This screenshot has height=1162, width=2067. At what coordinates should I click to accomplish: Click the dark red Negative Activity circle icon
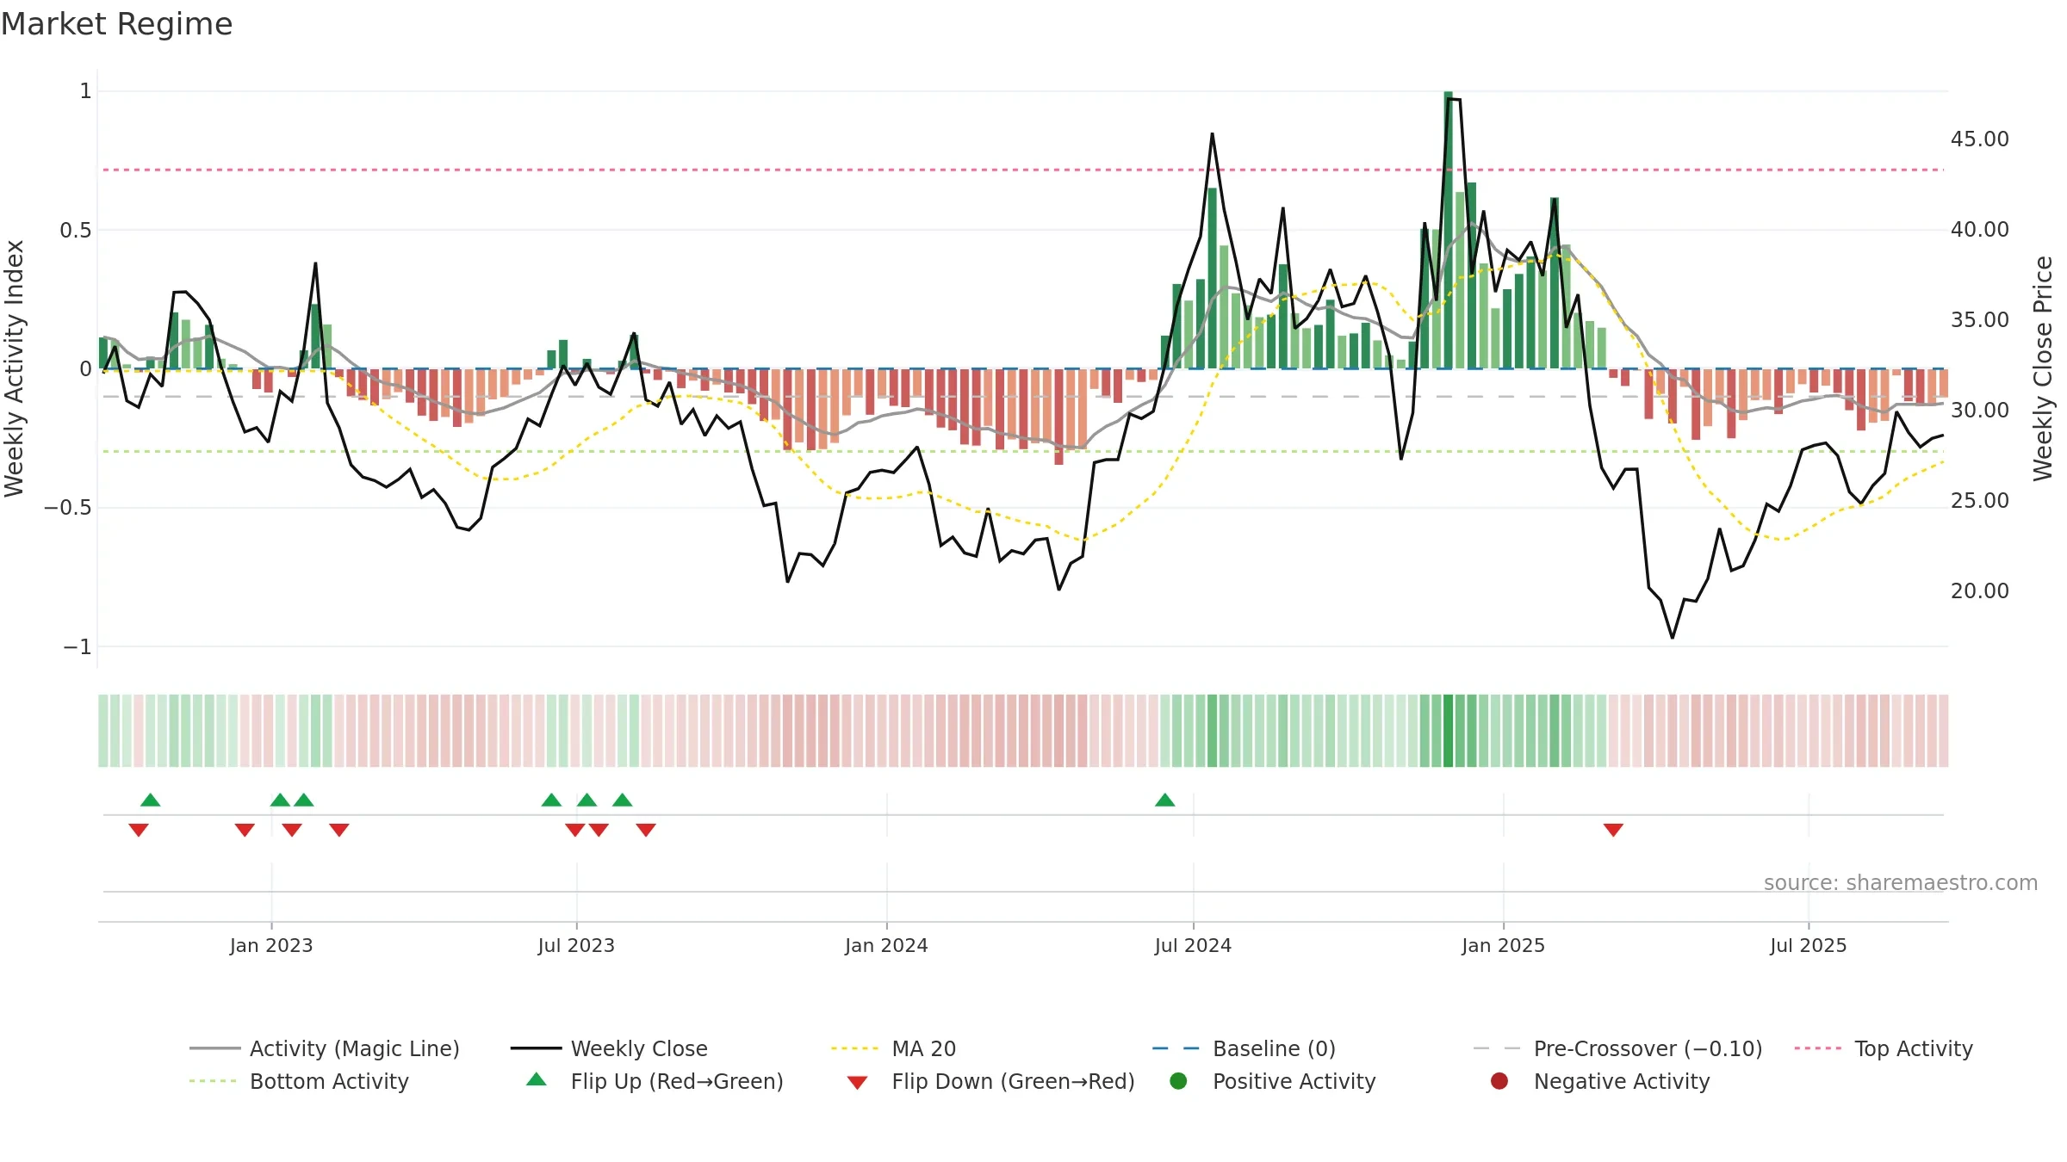point(1499,1081)
